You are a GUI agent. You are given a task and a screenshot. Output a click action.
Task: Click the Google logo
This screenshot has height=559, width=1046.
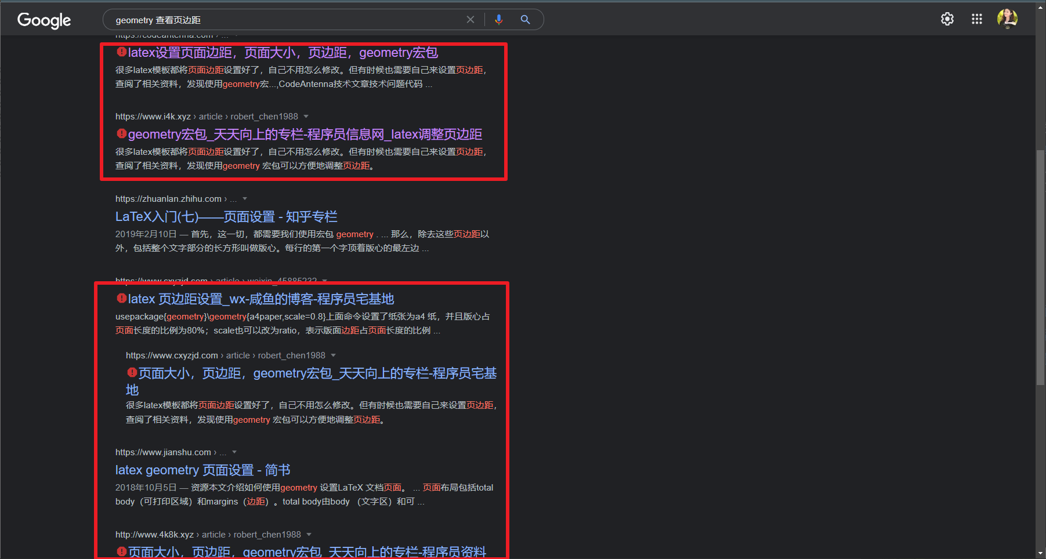(44, 20)
